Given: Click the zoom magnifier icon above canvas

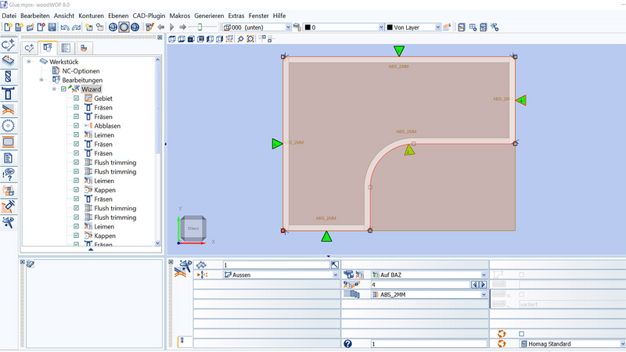Looking at the screenshot, I should (240, 39).
